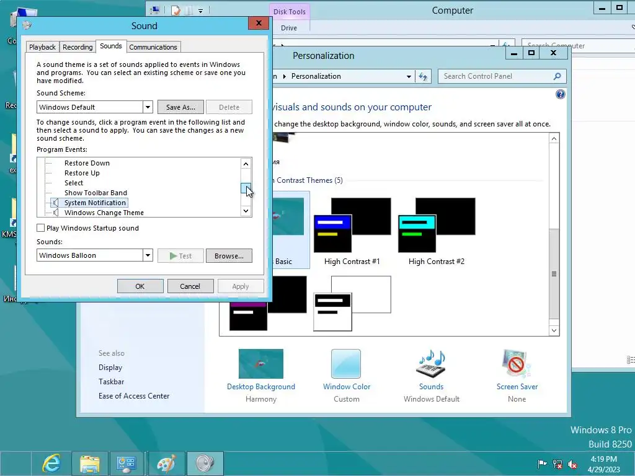Click the Program Events scrollbar thumb
The width and height of the screenshot is (635, 476).
click(246, 188)
